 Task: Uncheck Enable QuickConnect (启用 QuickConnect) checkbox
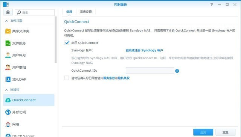pyautogui.click(x=67, y=43)
